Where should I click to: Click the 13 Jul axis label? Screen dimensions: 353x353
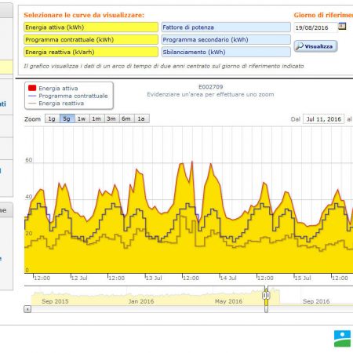154,278
